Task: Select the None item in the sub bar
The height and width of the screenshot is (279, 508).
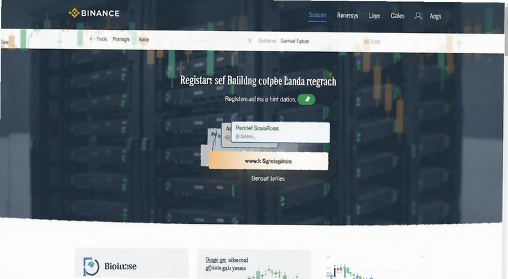Action: point(144,39)
